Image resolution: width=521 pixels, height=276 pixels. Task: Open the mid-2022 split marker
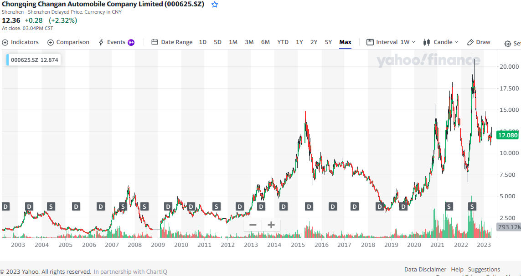pyautogui.click(x=472, y=207)
